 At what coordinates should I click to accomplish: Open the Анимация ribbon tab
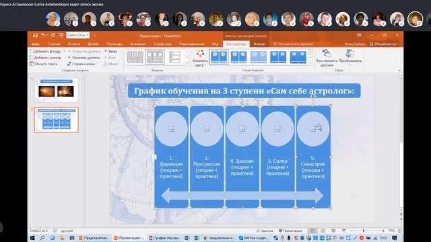click(138, 44)
